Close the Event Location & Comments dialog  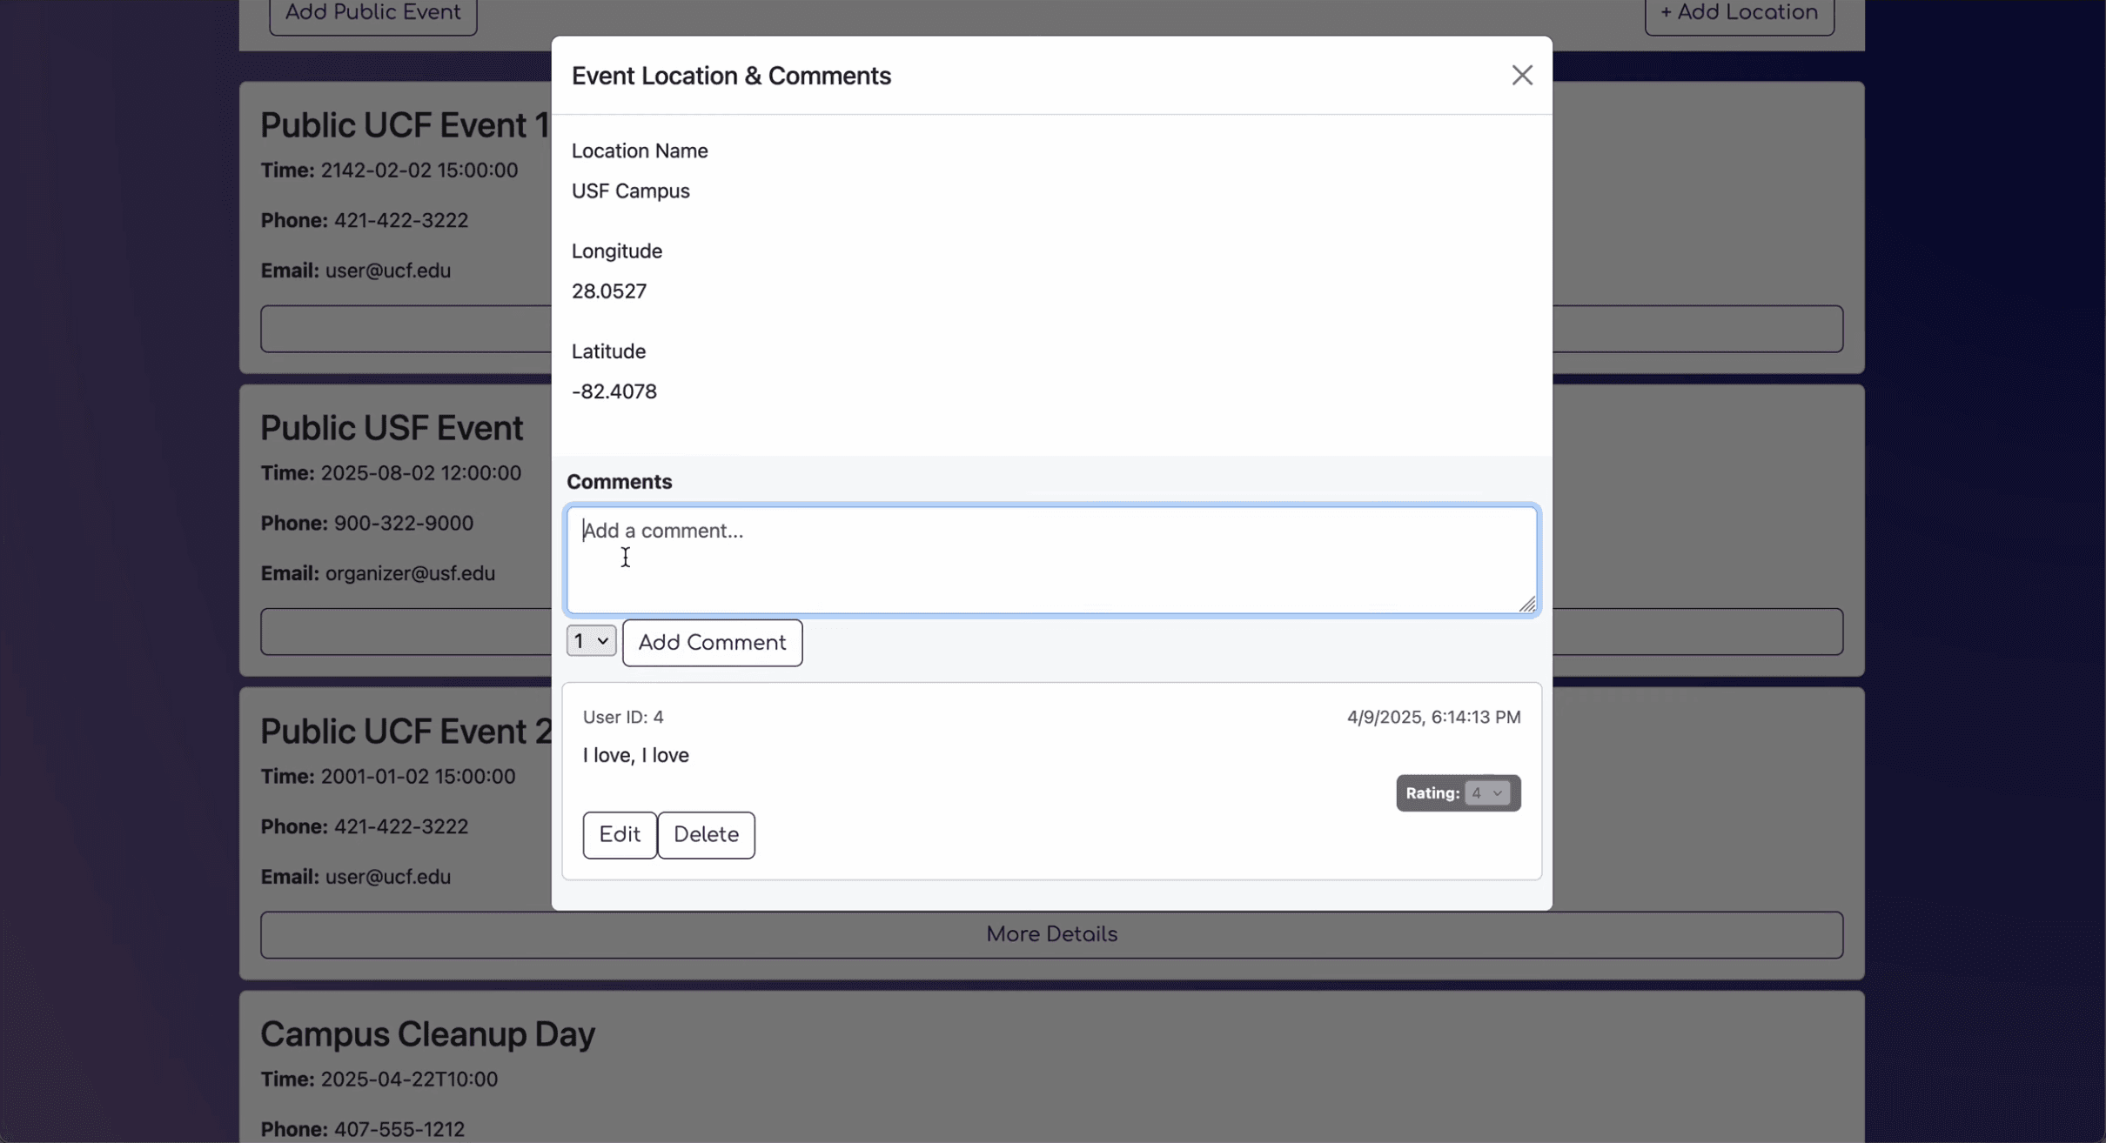[x=1521, y=76]
